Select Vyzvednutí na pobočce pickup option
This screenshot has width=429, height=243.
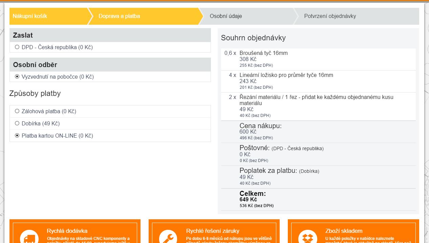tap(17, 77)
